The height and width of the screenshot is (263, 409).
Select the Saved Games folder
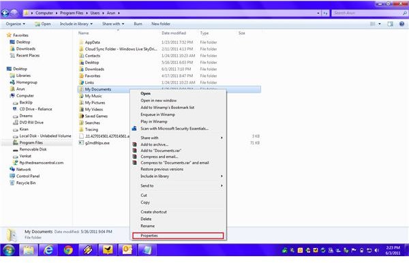[x=96, y=117]
